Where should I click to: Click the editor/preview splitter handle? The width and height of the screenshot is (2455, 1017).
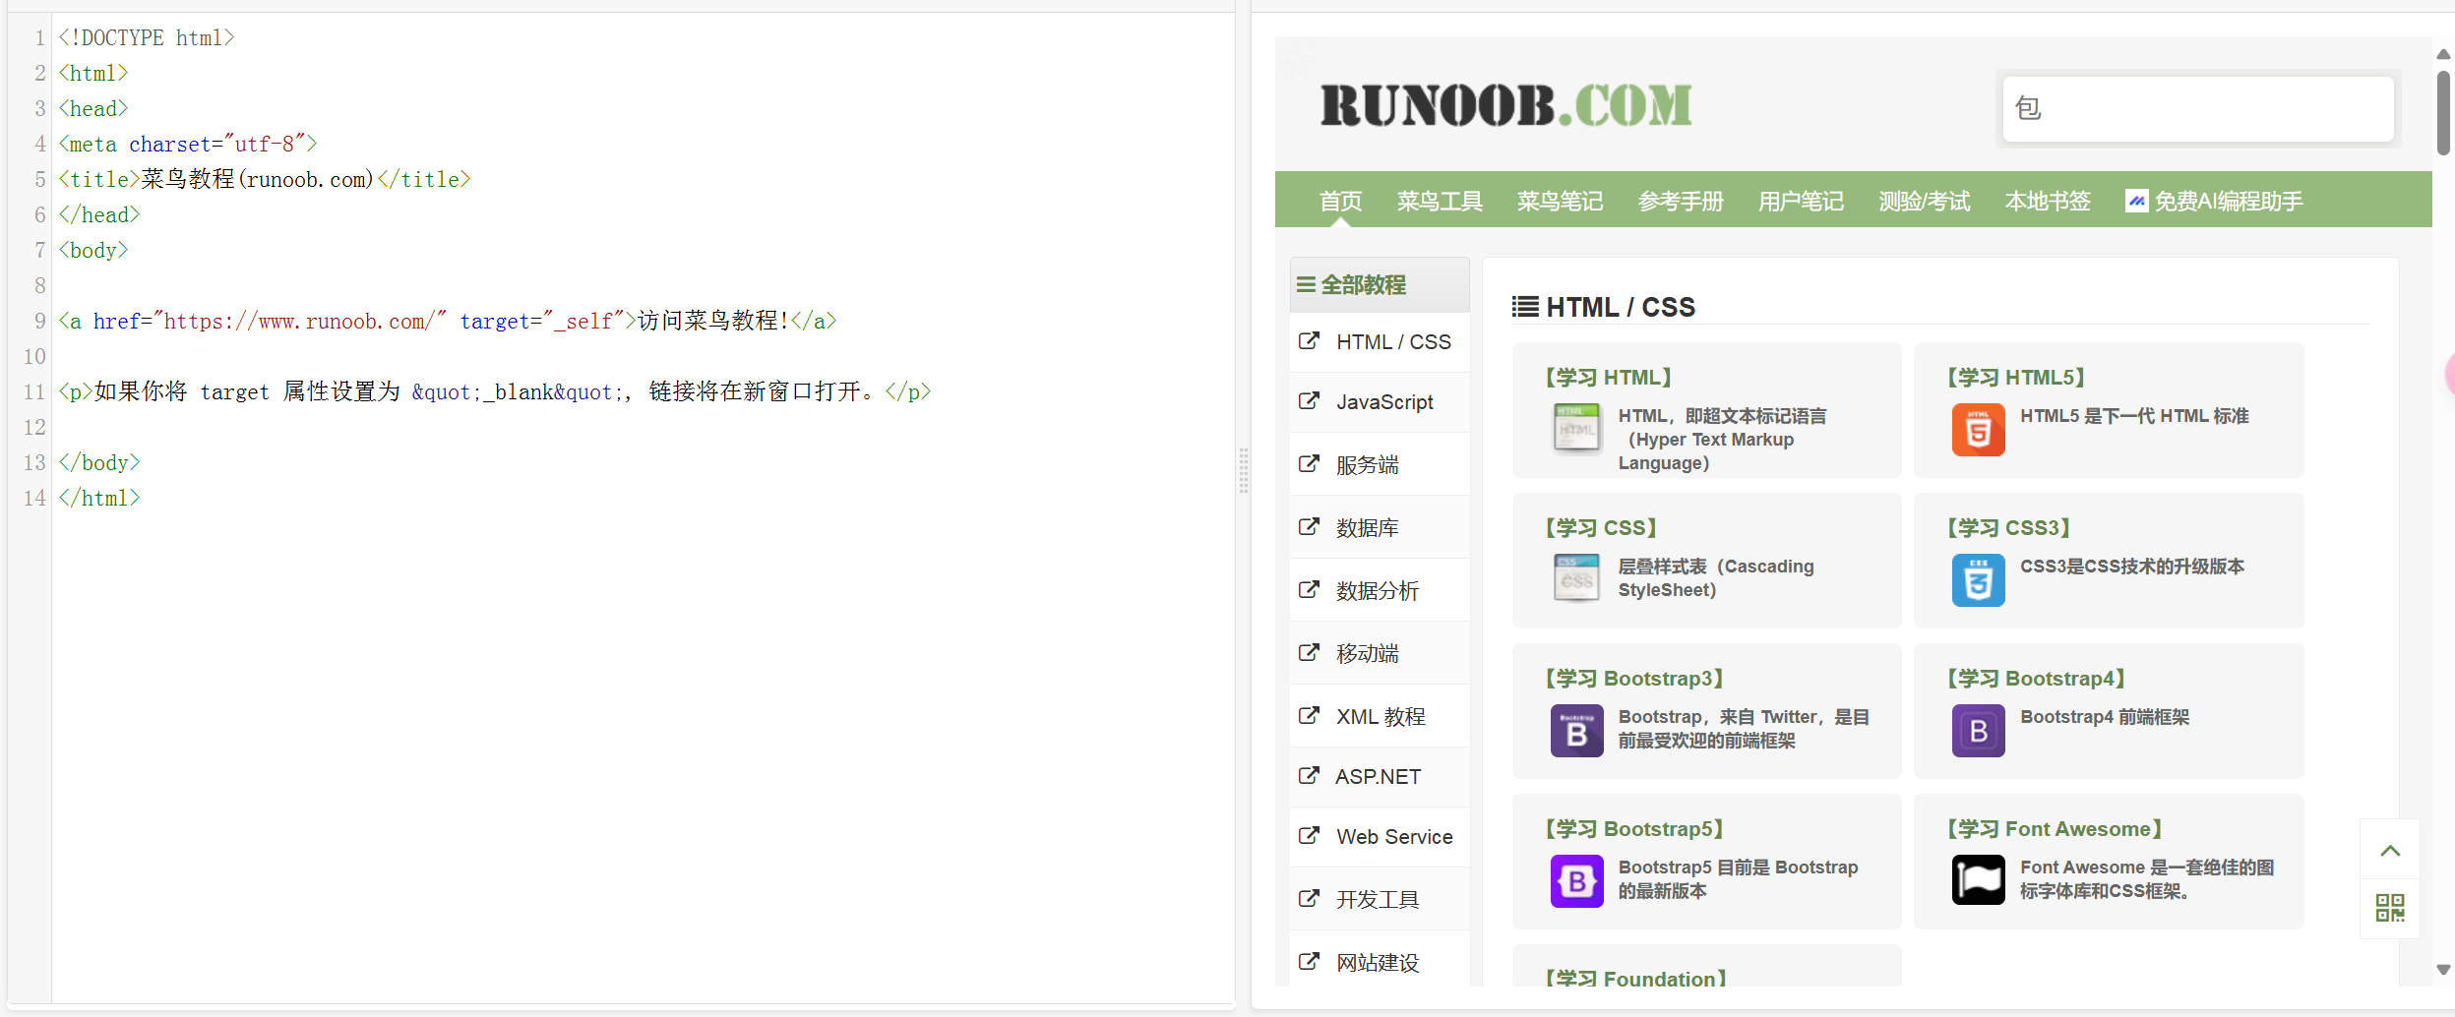click(x=1244, y=470)
